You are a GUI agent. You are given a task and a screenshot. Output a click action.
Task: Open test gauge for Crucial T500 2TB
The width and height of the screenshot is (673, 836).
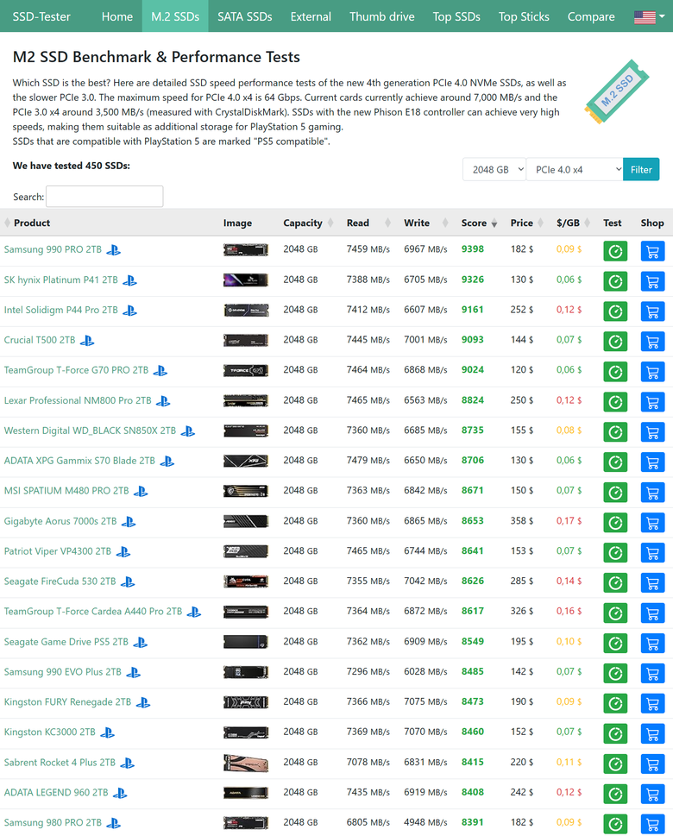point(615,342)
